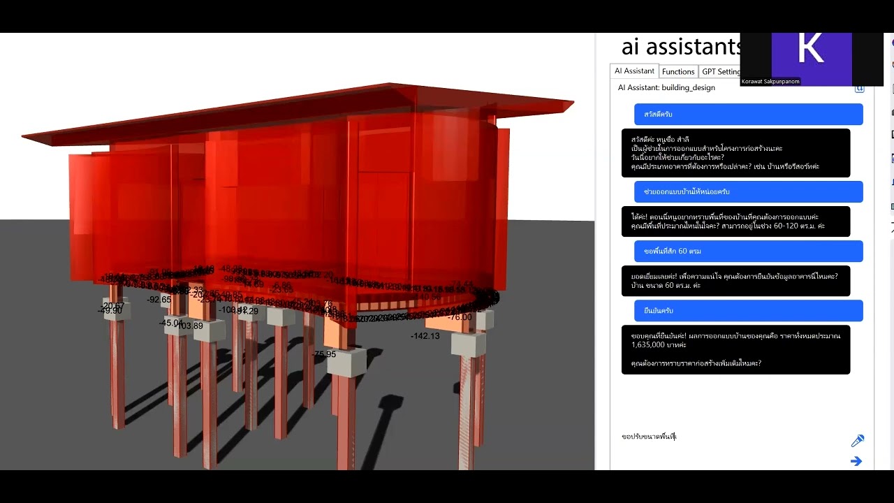The height and width of the screenshot is (503, 894).
Task: Switch to the AI Assistant tab
Action: point(634,71)
